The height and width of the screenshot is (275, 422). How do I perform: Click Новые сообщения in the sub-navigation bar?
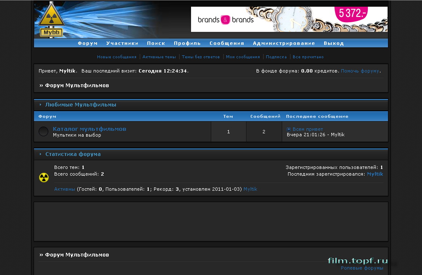[x=116, y=57]
